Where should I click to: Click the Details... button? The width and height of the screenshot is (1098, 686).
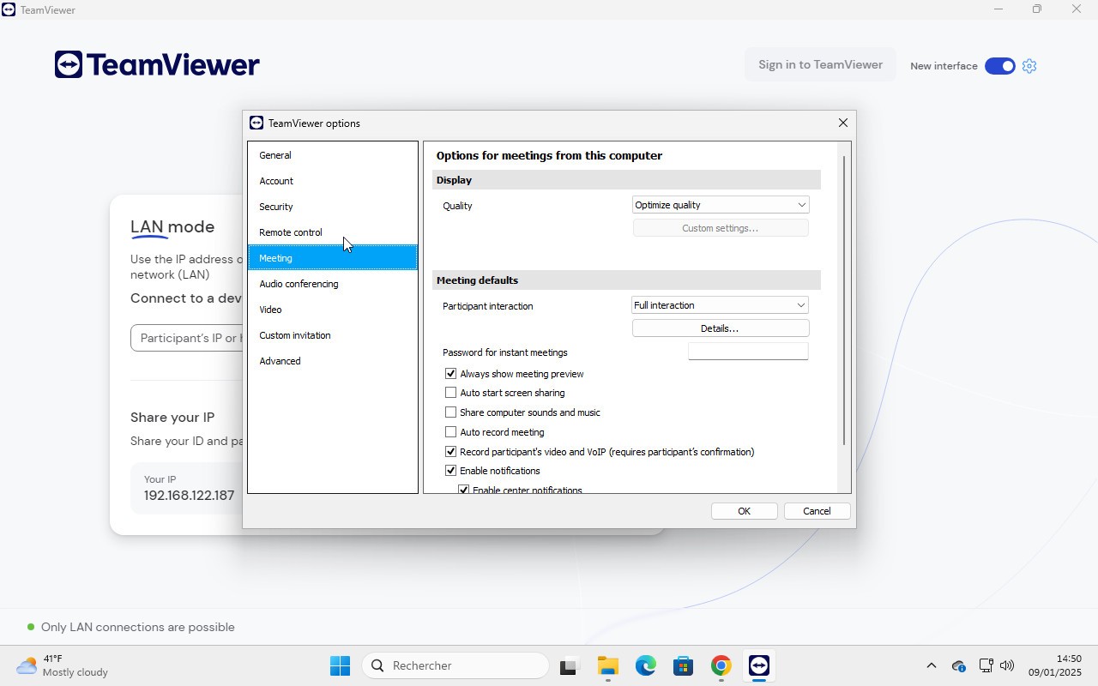point(720,328)
